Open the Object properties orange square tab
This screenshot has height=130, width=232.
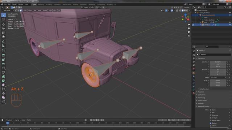click(194, 73)
